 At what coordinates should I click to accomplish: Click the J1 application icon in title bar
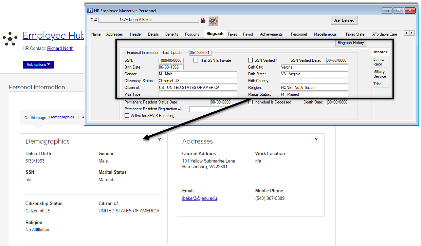(x=90, y=11)
